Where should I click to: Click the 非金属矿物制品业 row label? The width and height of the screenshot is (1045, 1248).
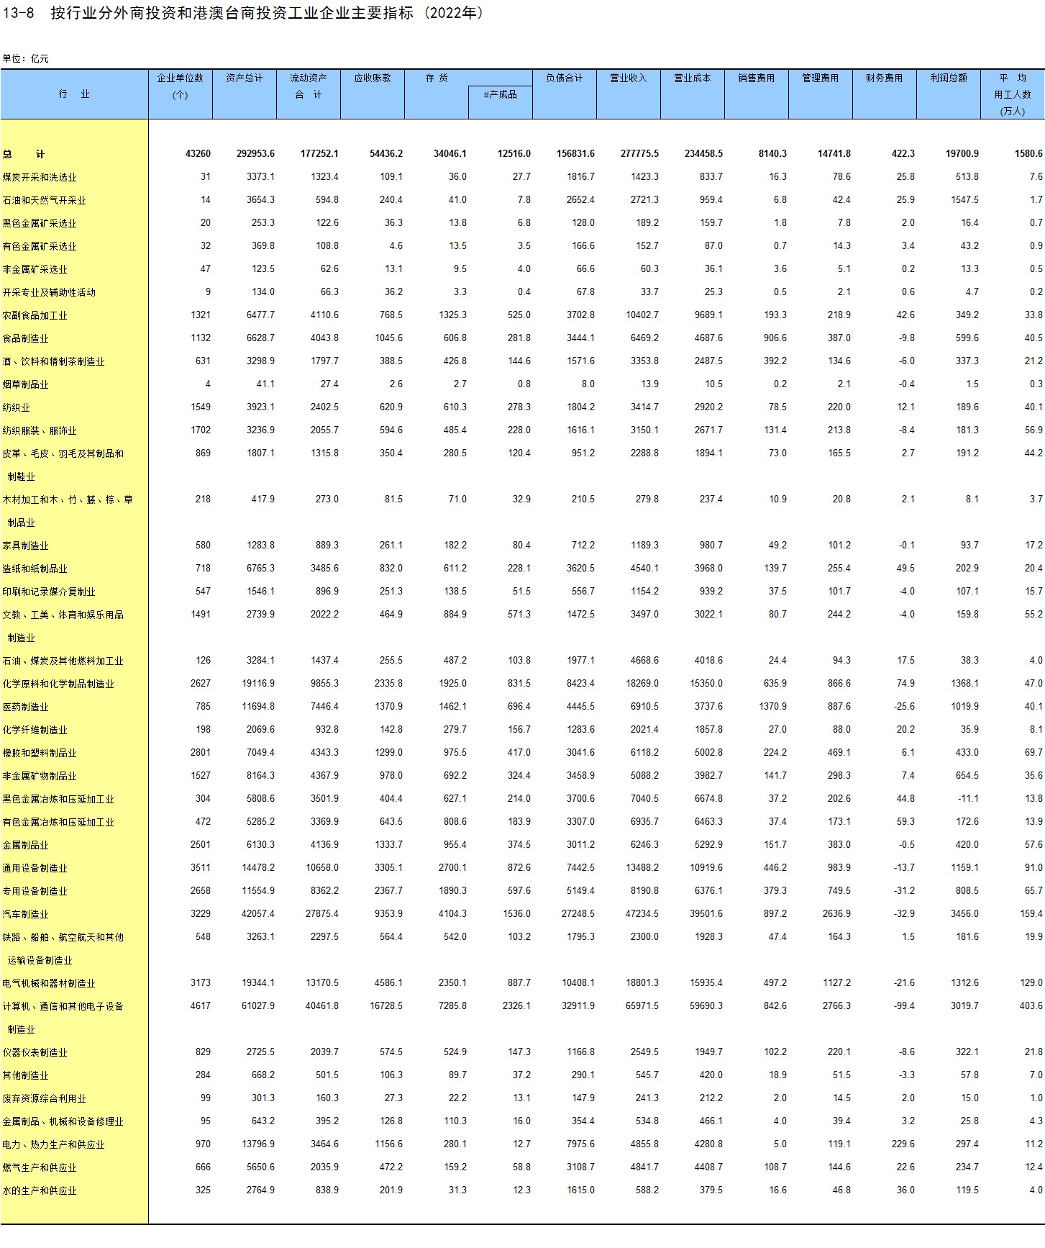click(x=40, y=776)
